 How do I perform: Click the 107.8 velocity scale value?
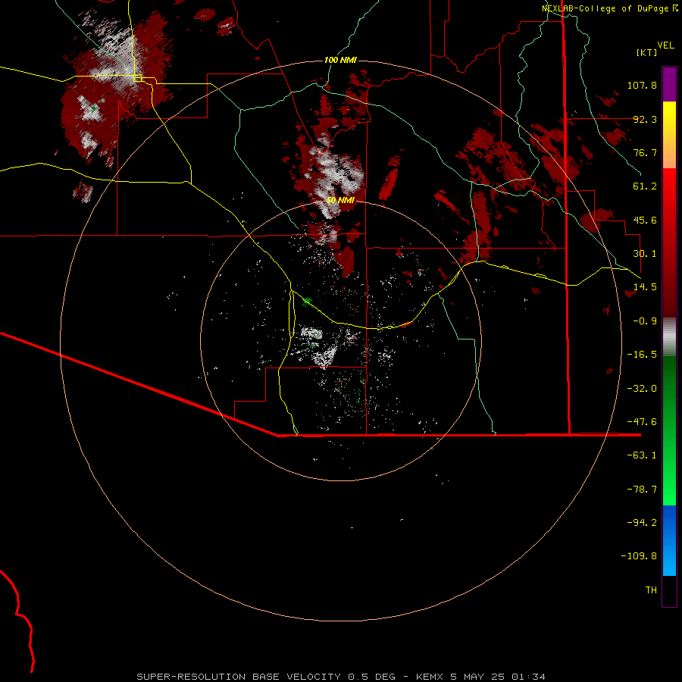tap(642, 85)
